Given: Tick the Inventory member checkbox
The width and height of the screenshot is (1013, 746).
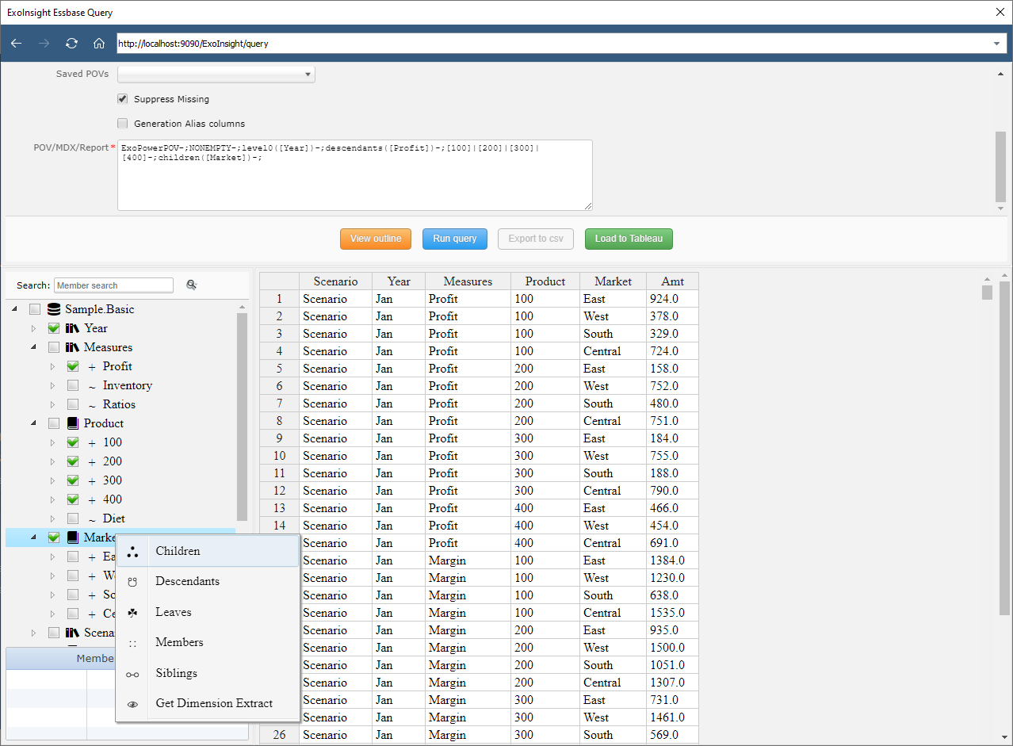Looking at the screenshot, I should [x=73, y=385].
